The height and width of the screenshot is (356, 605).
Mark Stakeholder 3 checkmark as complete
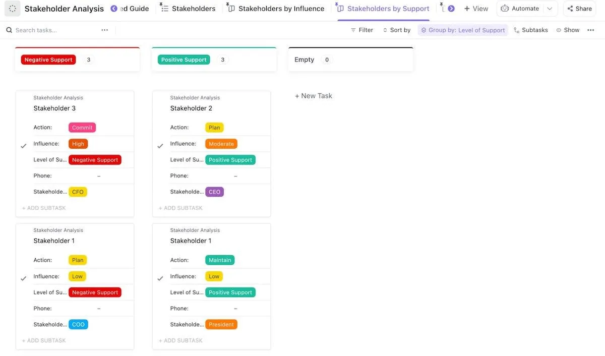tap(24, 146)
